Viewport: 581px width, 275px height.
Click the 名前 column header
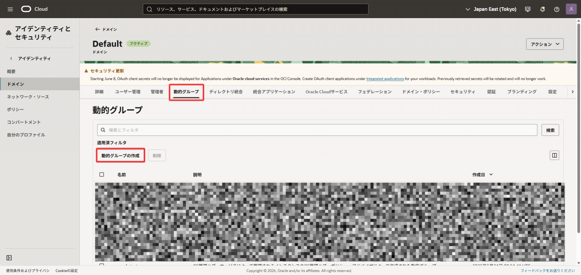[122, 174]
